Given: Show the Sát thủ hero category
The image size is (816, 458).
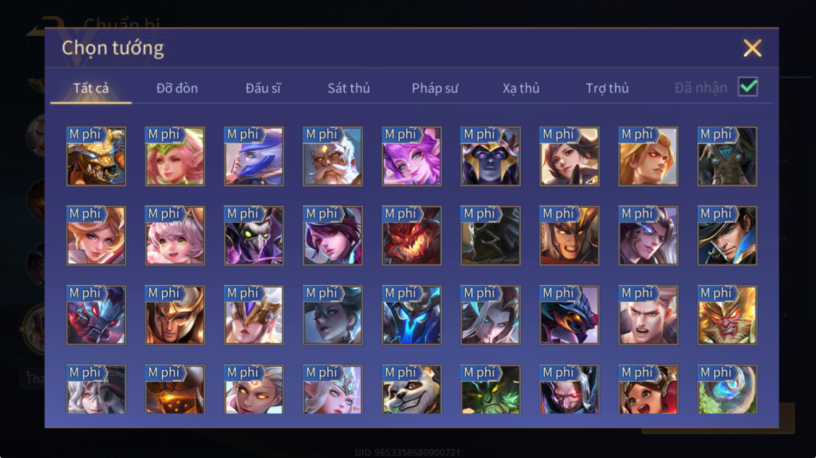Looking at the screenshot, I should (x=349, y=88).
